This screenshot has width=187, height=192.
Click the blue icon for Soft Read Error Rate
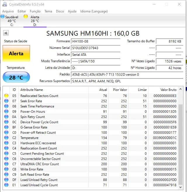pos(6,174)
